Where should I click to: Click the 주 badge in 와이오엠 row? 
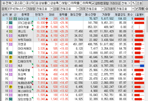click(x=10, y=19)
